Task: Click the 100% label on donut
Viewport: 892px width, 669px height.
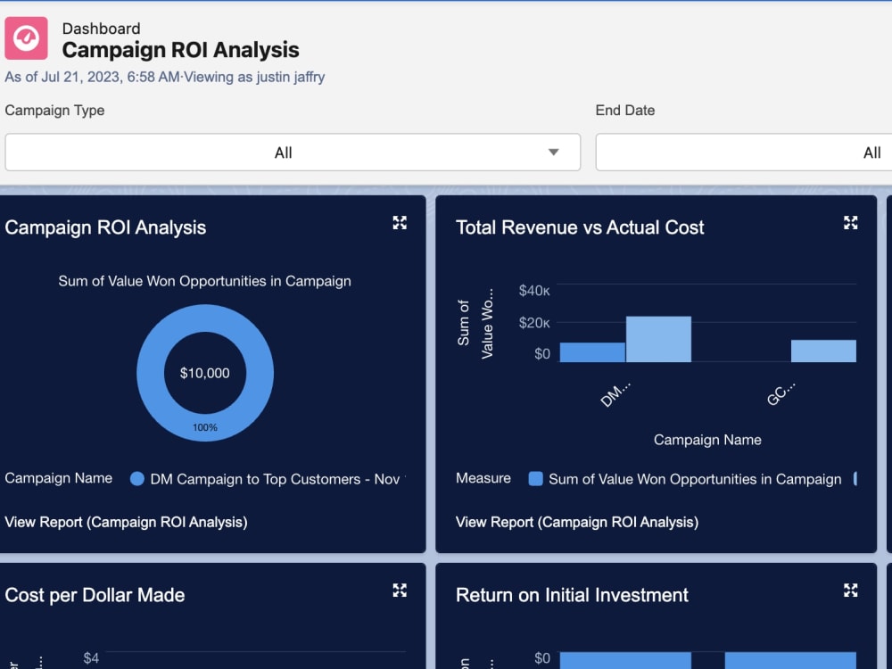Action: (x=205, y=427)
